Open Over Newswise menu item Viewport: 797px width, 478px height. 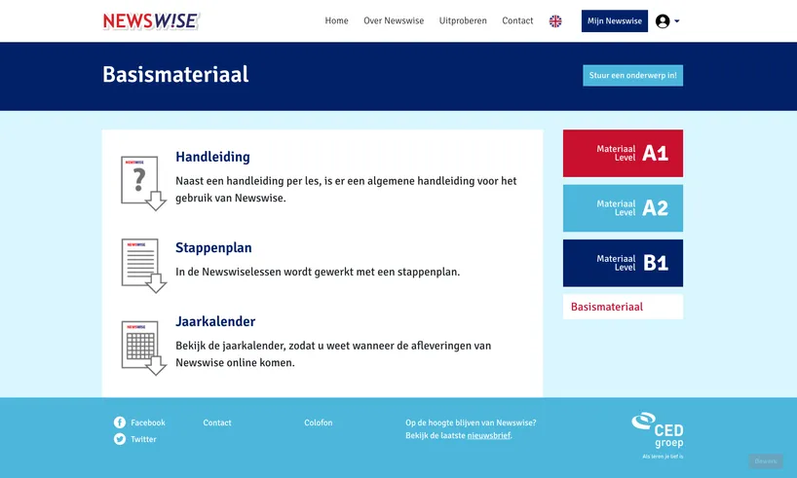[394, 20]
